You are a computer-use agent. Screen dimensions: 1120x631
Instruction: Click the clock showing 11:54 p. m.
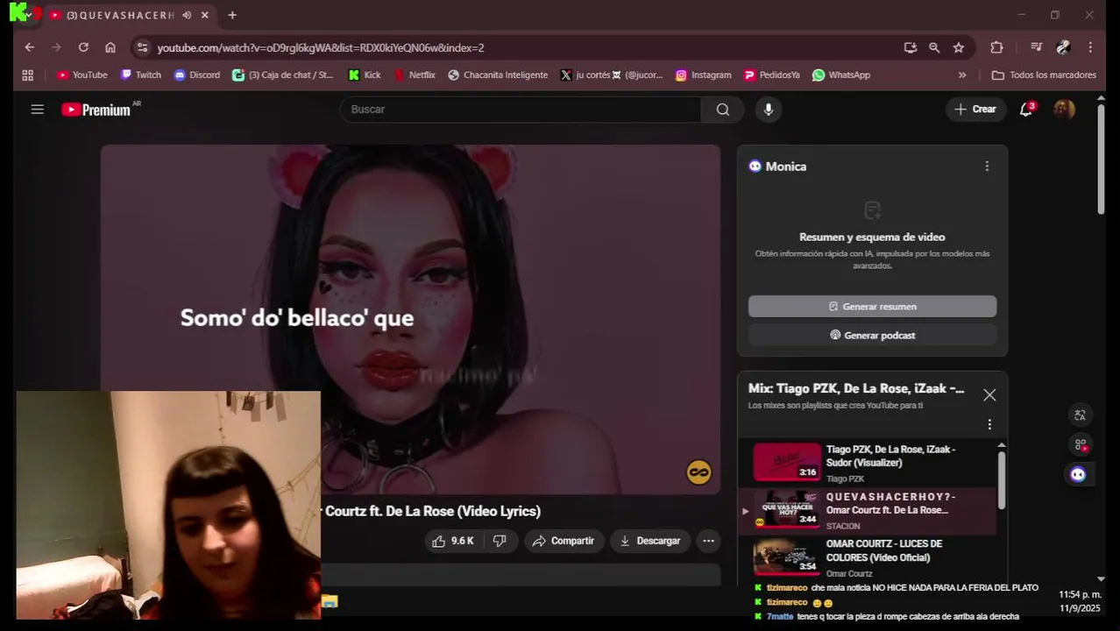click(x=1080, y=595)
